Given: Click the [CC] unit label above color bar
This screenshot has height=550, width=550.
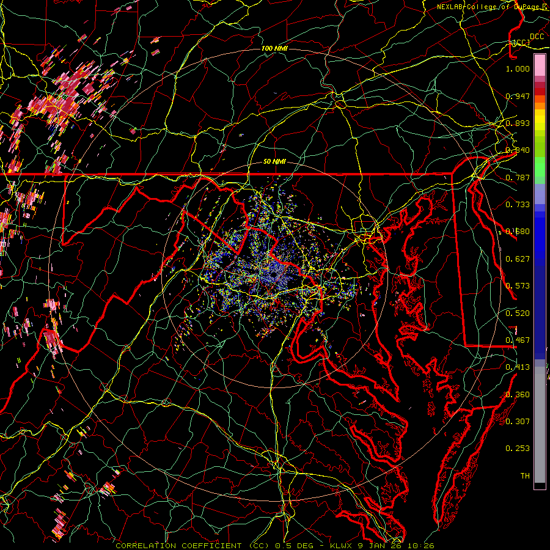Looking at the screenshot, I should click(x=522, y=43).
